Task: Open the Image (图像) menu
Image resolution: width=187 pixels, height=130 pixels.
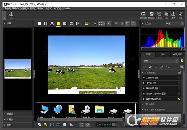Action: [33, 8]
